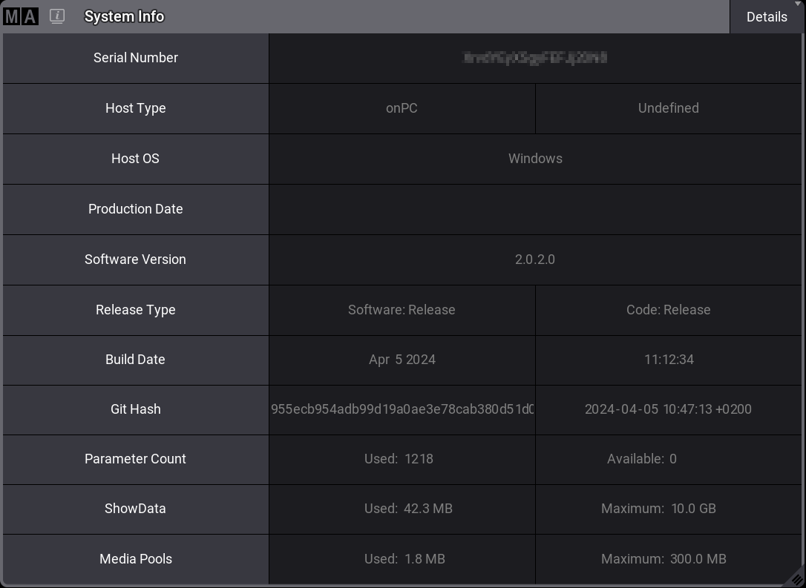Click the Host Type onPC cell

click(402, 108)
